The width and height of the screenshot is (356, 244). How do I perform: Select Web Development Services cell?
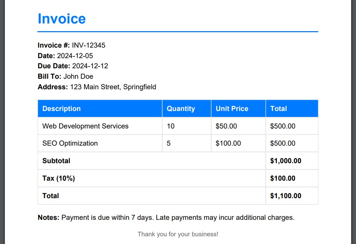pos(100,126)
